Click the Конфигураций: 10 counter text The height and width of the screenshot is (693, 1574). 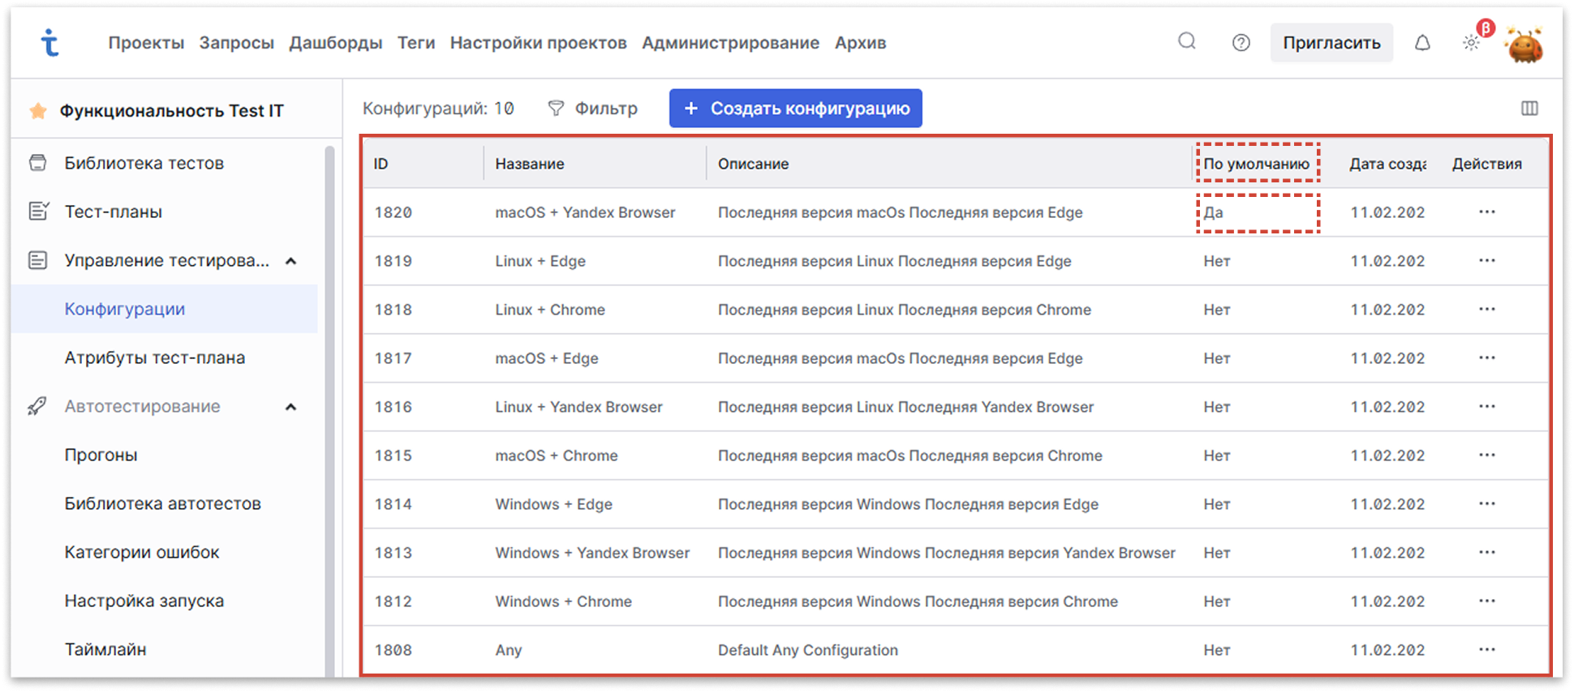click(x=438, y=109)
